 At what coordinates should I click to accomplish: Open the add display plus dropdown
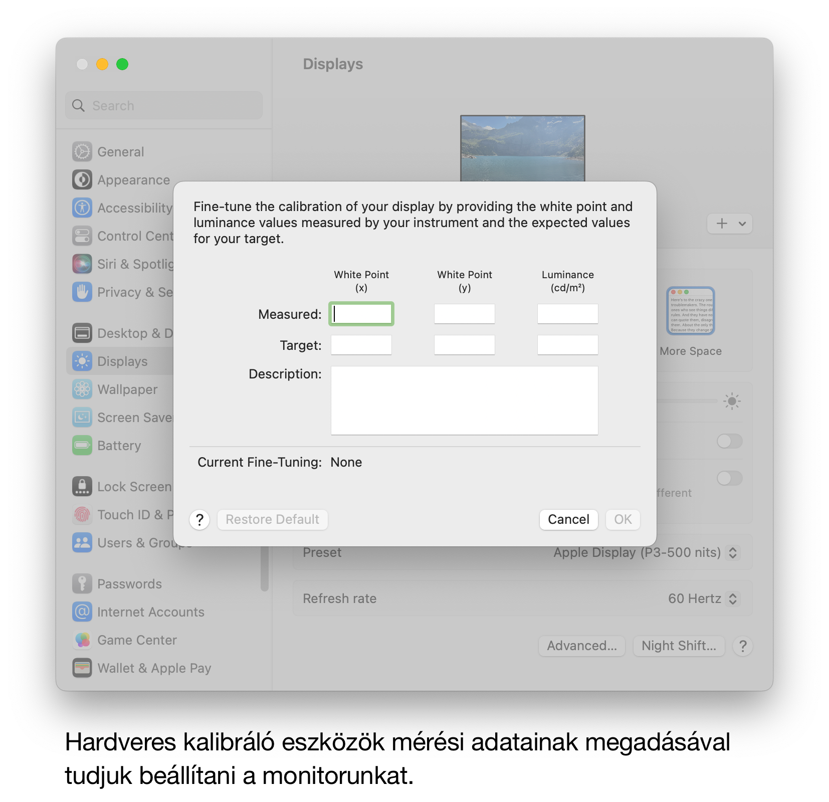coord(730,224)
